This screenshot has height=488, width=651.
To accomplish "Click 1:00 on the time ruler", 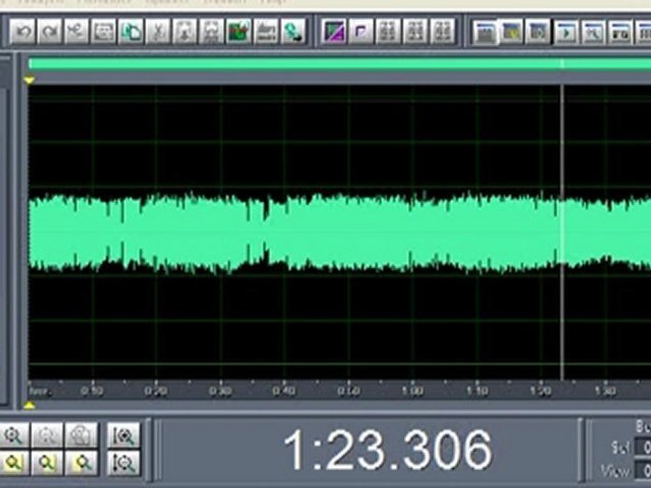I will pos(413,391).
